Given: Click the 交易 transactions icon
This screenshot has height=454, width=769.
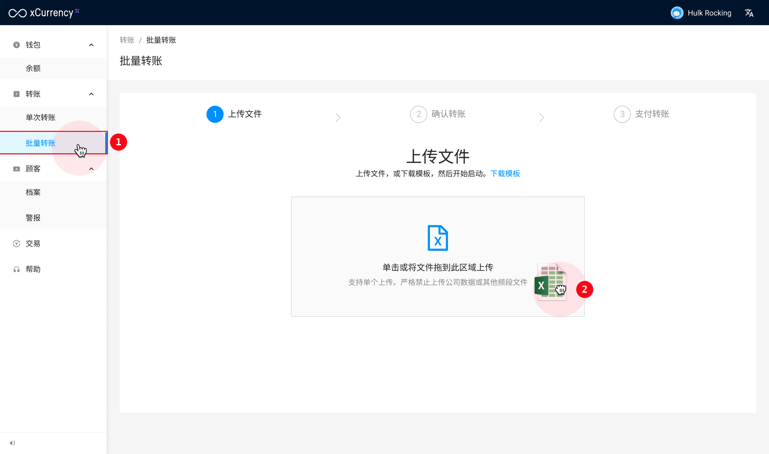Looking at the screenshot, I should pos(17,244).
